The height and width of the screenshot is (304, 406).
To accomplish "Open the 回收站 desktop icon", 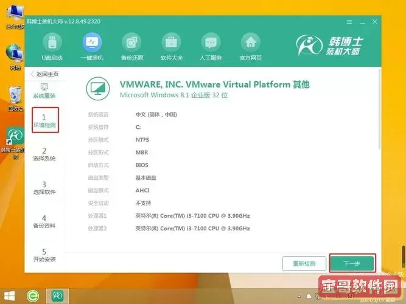I will tap(15, 99).
